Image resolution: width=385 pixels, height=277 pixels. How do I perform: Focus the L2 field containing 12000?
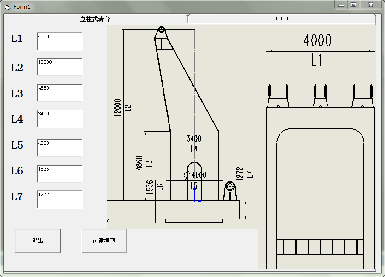(59, 67)
